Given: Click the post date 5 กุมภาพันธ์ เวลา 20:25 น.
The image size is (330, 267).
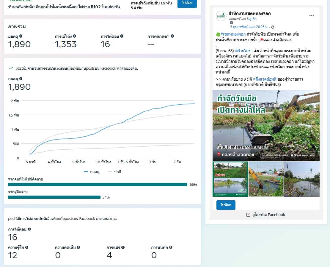Looking at the screenshot, I should pyautogui.click(x=249, y=27).
